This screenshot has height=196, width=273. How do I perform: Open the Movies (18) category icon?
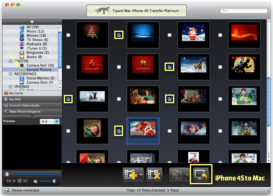coord(22,36)
